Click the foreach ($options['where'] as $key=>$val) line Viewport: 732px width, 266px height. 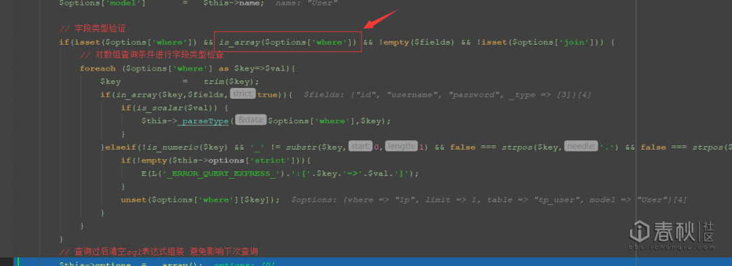[188, 68]
